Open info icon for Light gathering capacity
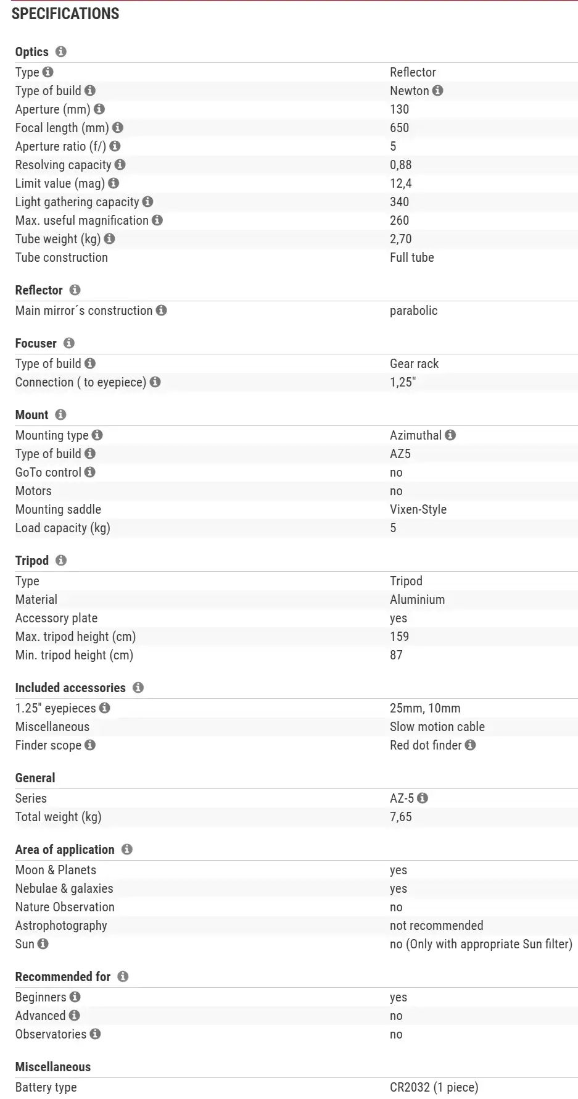Image resolution: width=578 pixels, height=1099 pixels. coord(147,202)
